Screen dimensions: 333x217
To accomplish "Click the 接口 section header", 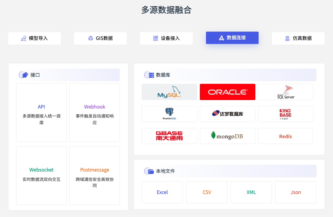I will pyautogui.click(x=68, y=75).
